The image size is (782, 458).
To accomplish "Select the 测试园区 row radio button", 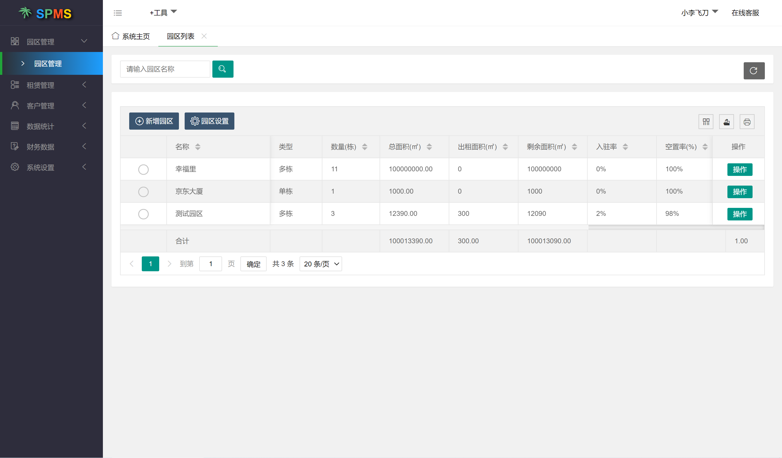I will (x=143, y=214).
